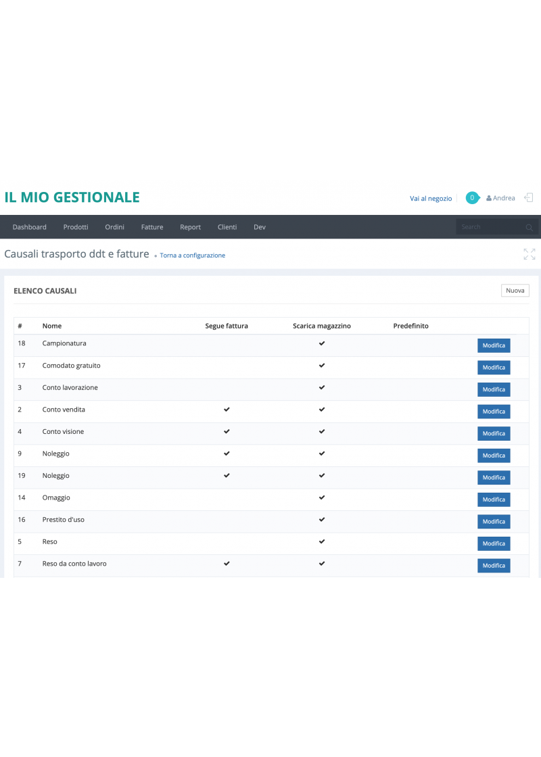
Task: Click the ID number 14 cell
Action: pyautogui.click(x=22, y=497)
